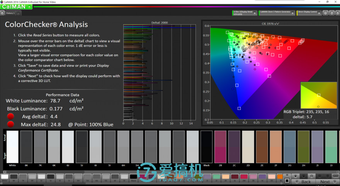Collapse the side panel arrow beside help icon

[338, 13]
